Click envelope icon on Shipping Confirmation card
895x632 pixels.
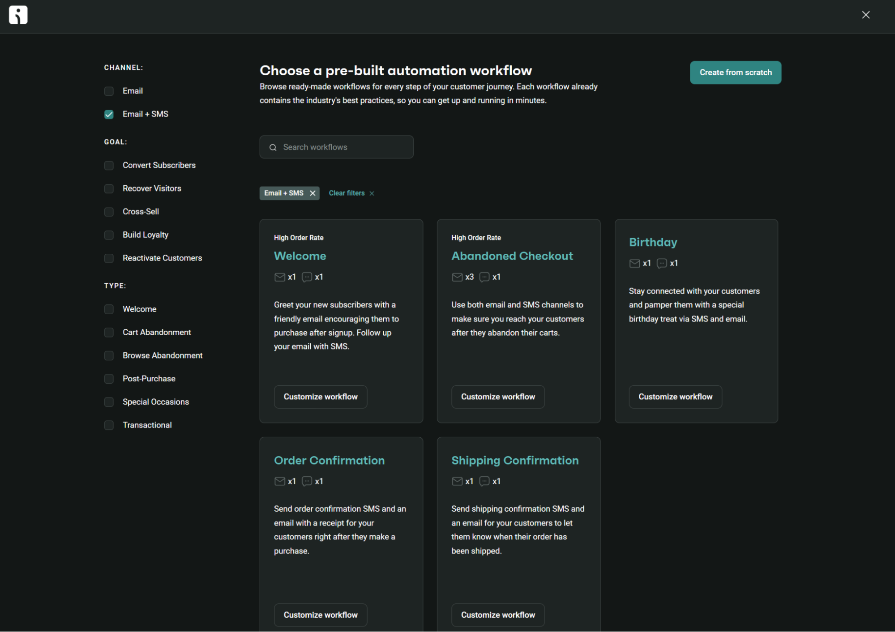[x=457, y=481]
